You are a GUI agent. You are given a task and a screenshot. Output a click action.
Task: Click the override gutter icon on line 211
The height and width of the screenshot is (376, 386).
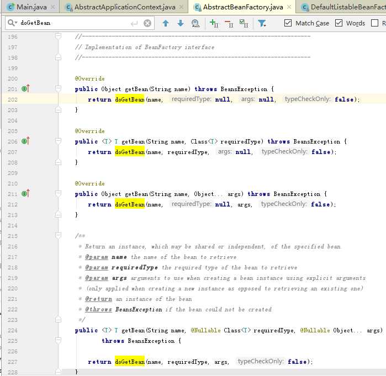coord(25,193)
